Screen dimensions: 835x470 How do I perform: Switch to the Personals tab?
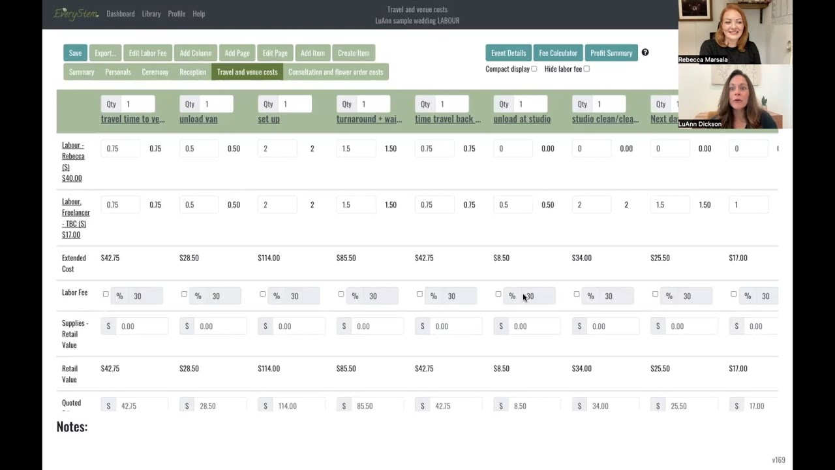118,72
